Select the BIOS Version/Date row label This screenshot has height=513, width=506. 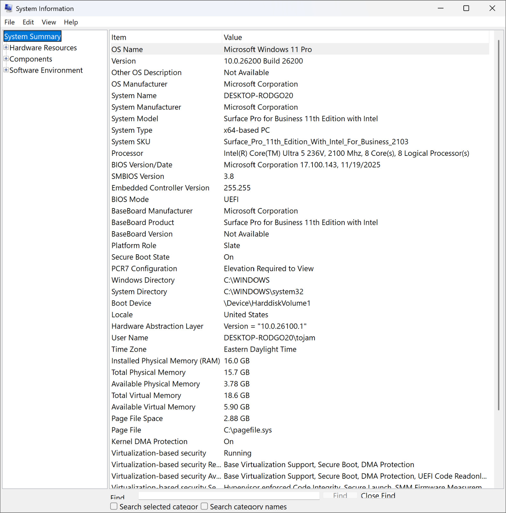[x=142, y=165]
